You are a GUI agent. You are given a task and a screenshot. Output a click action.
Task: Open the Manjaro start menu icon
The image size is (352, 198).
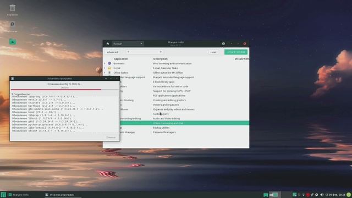(3, 195)
